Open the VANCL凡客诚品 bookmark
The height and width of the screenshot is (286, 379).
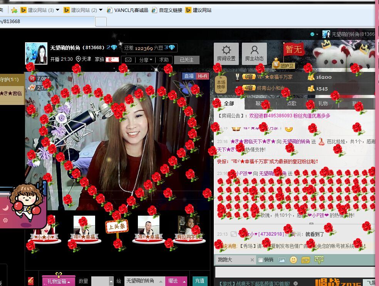pyautogui.click(x=127, y=10)
